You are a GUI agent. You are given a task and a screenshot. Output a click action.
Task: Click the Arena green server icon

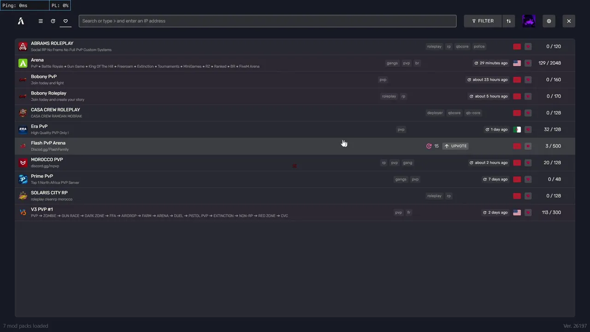pos(23,63)
